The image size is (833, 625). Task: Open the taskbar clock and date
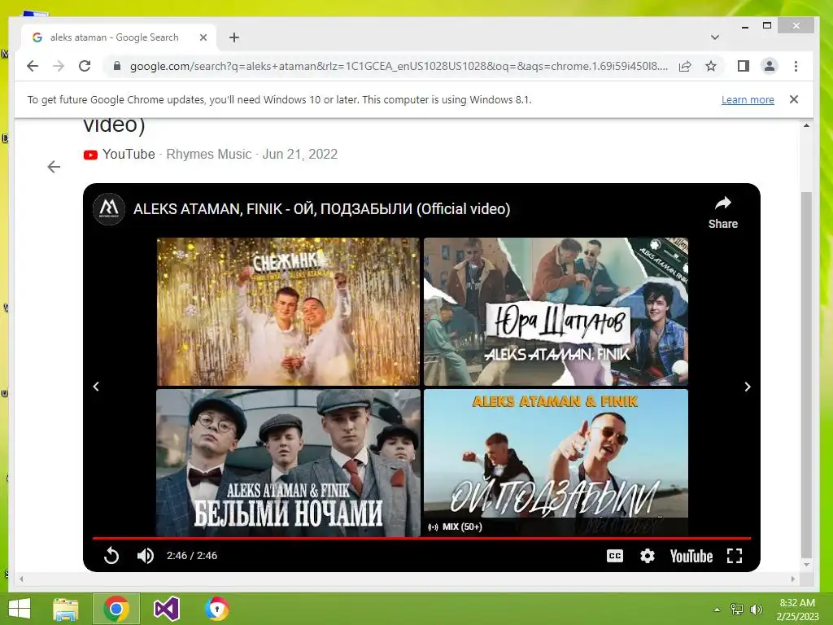[x=797, y=610]
